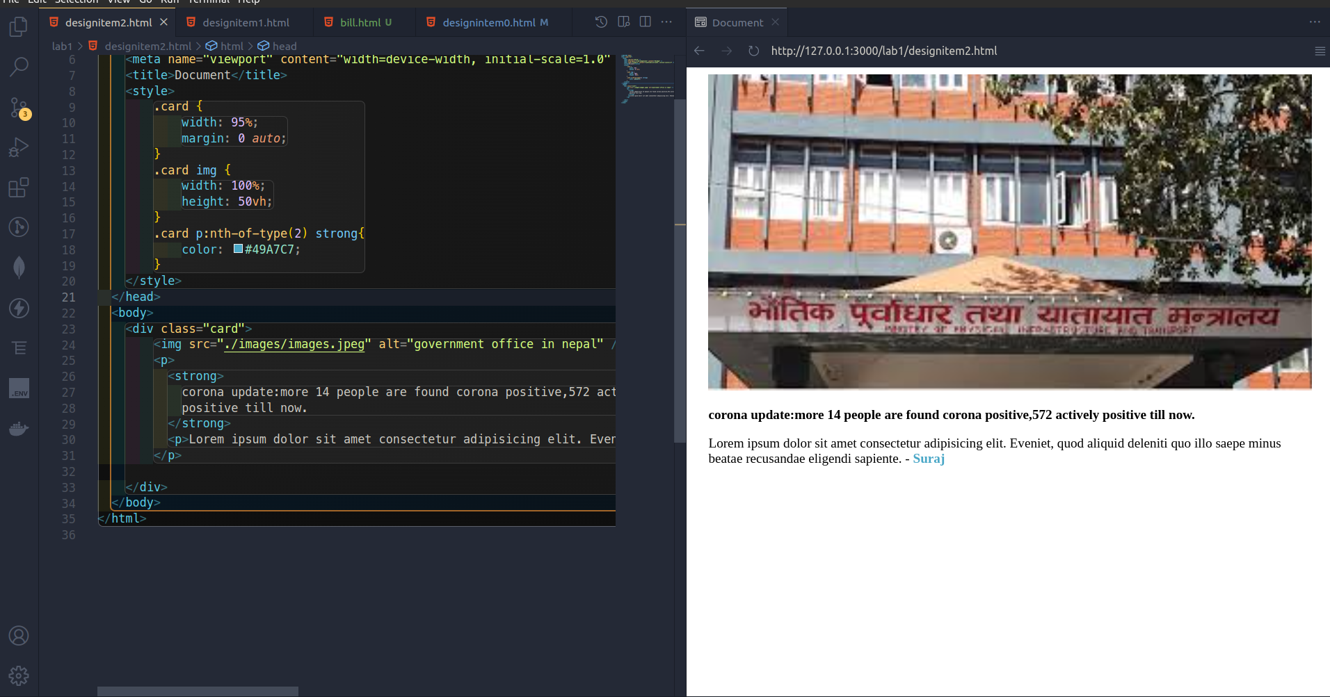Open the editor More Actions menu
Viewport: 1330px width, 697px height.
pyautogui.click(x=667, y=22)
